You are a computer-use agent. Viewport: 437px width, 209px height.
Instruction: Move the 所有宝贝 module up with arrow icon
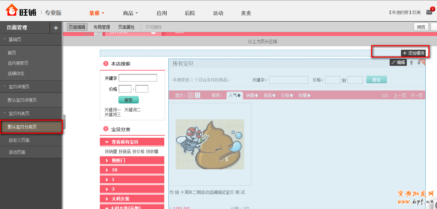pos(411,63)
